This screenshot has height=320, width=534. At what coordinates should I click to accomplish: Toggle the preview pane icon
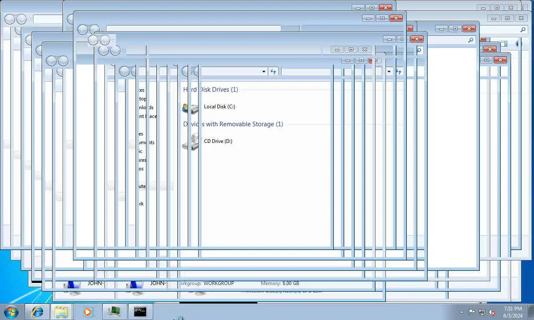(x=504, y=44)
